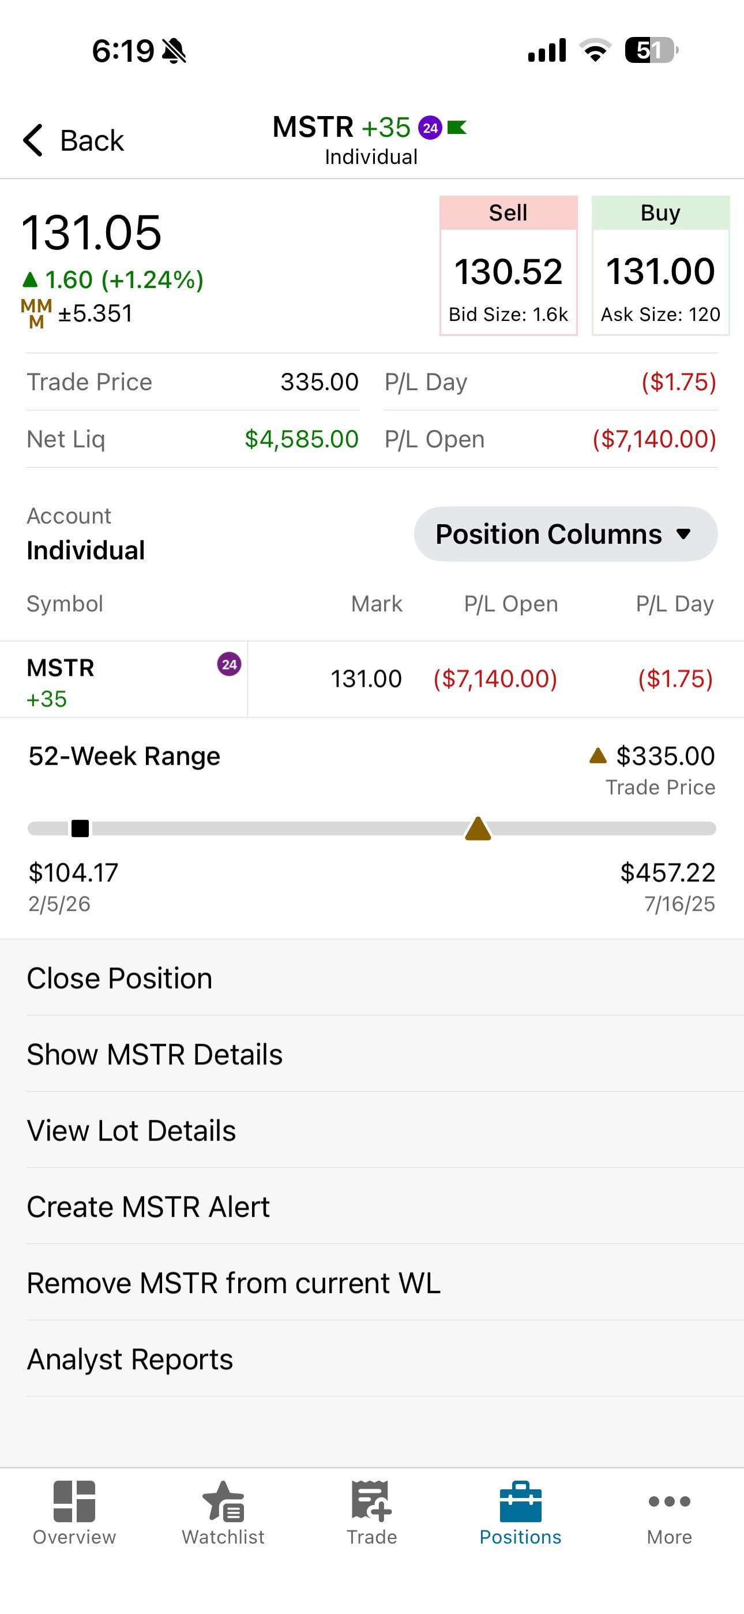This screenshot has width=744, height=1614.
Task: Tap the purple 24 badge in MSTR row
Action: pyautogui.click(x=229, y=664)
